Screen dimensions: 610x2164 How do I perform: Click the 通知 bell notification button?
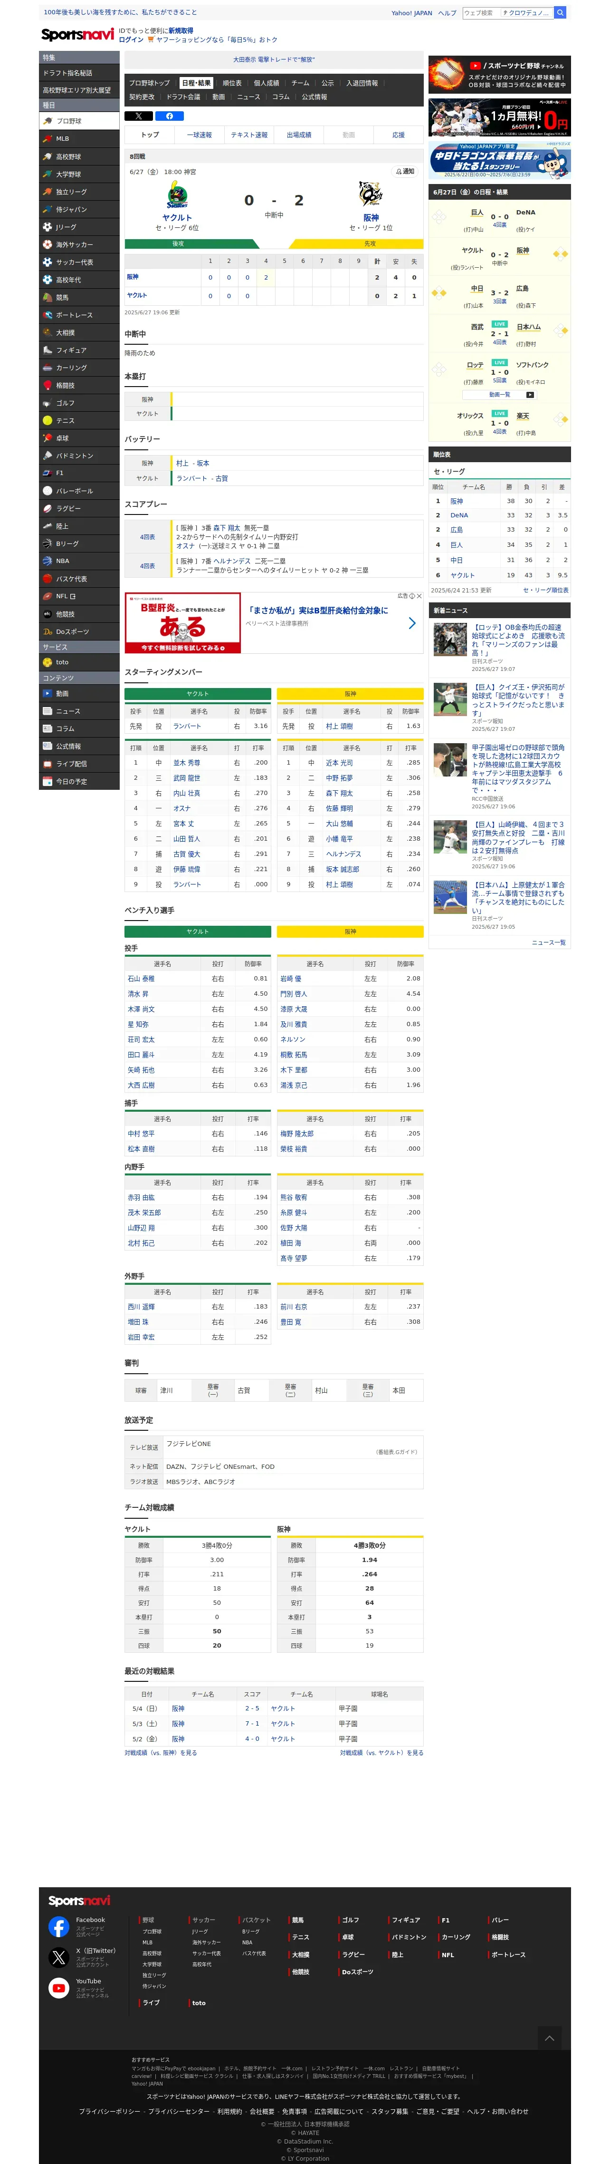(x=404, y=171)
